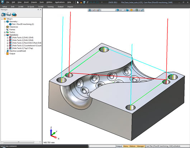Select [Hole Tactic 1] Tap.5 operation
The image size is (190, 148).
pyautogui.click(x=23, y=48)
